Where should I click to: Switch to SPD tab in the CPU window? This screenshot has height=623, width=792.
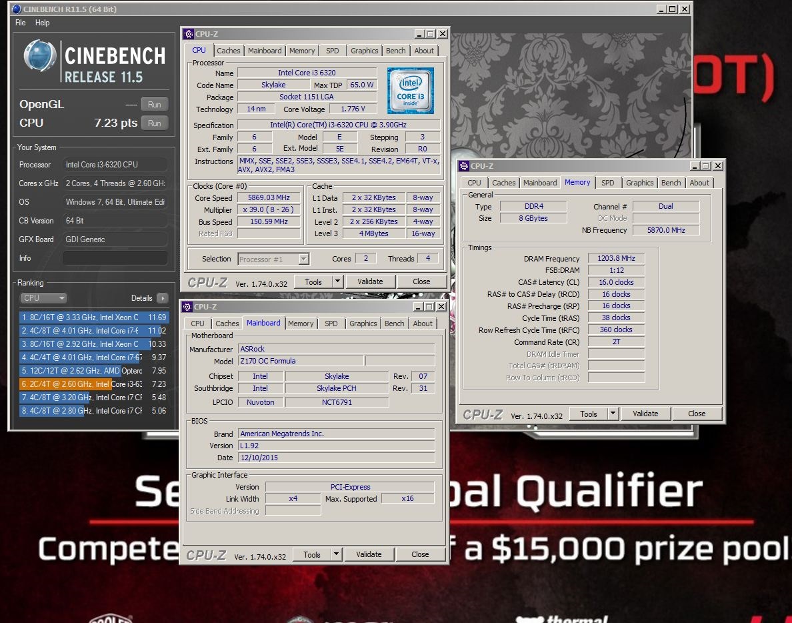[333, 51]
